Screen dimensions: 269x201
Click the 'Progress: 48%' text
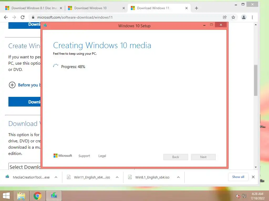(73, 67)
